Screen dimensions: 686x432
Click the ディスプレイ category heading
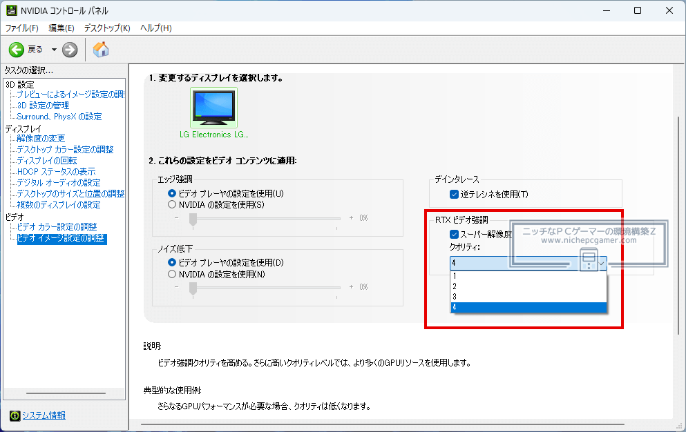click(x=23, y=128)
